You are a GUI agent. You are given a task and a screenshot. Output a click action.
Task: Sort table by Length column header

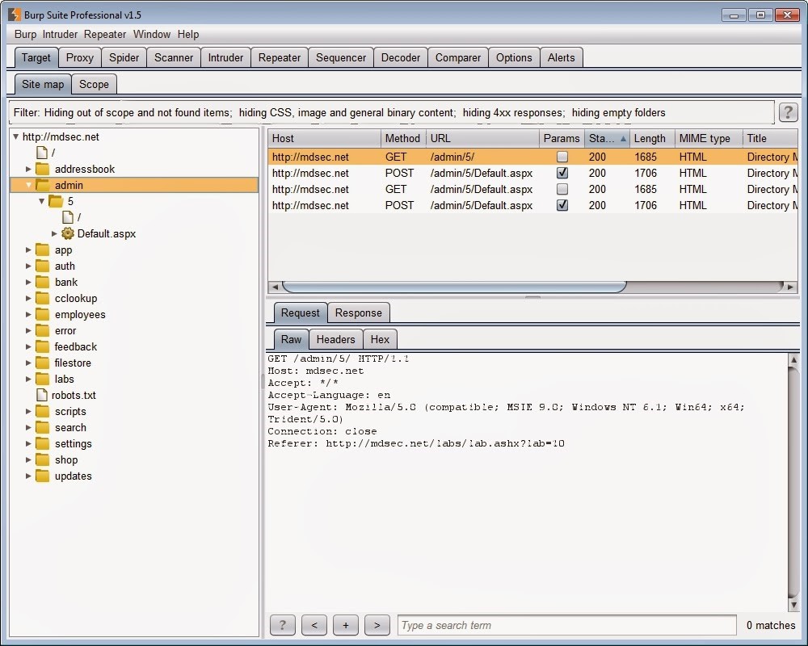tap(652, 139)
